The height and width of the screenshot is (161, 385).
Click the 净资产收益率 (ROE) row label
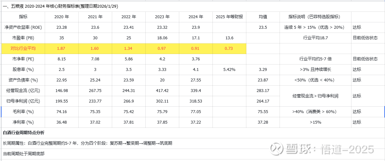click(x=23, y=27)
